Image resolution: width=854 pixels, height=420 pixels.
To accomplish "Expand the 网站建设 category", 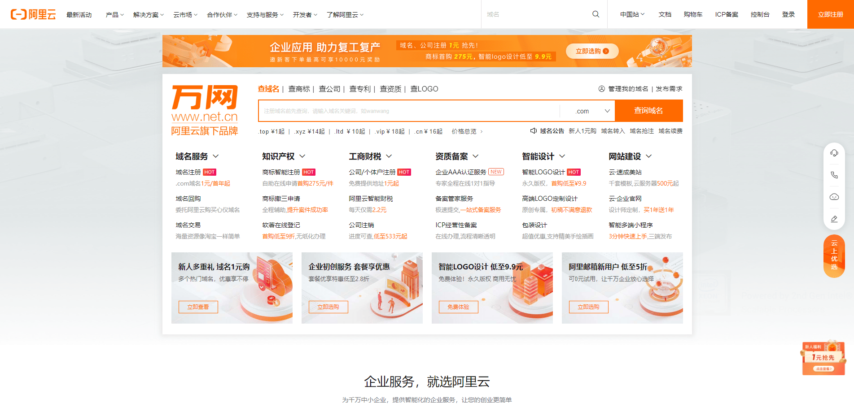I will point(630,156).
